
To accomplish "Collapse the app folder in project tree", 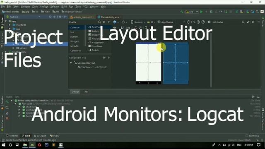I will [x=6, y=21].
